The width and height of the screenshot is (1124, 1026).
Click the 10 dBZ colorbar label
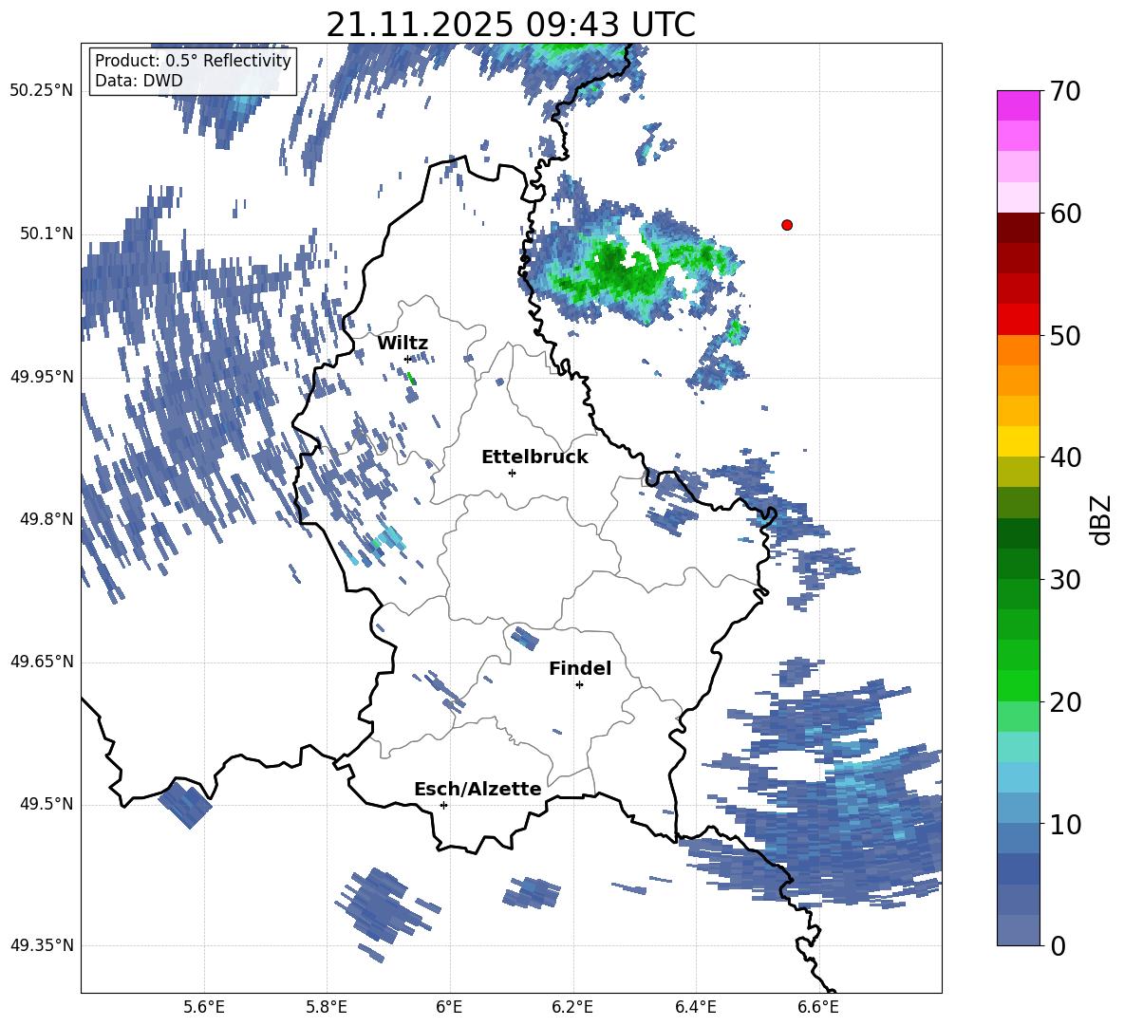pos(1065,824)
